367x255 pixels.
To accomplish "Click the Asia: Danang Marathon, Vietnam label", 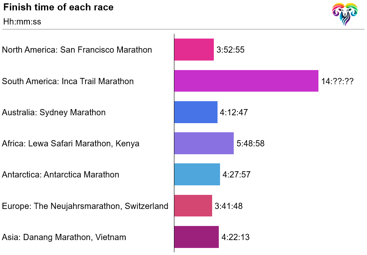I will tap(64, 237).
